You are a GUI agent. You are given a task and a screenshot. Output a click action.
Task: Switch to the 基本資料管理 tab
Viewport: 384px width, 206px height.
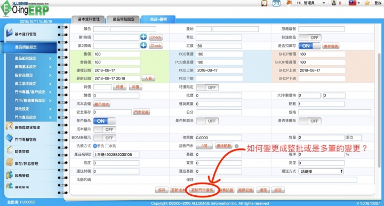pyautogui.click(x=89, y=19)
